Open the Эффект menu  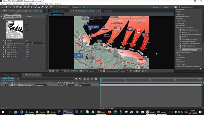click(32, 4)
